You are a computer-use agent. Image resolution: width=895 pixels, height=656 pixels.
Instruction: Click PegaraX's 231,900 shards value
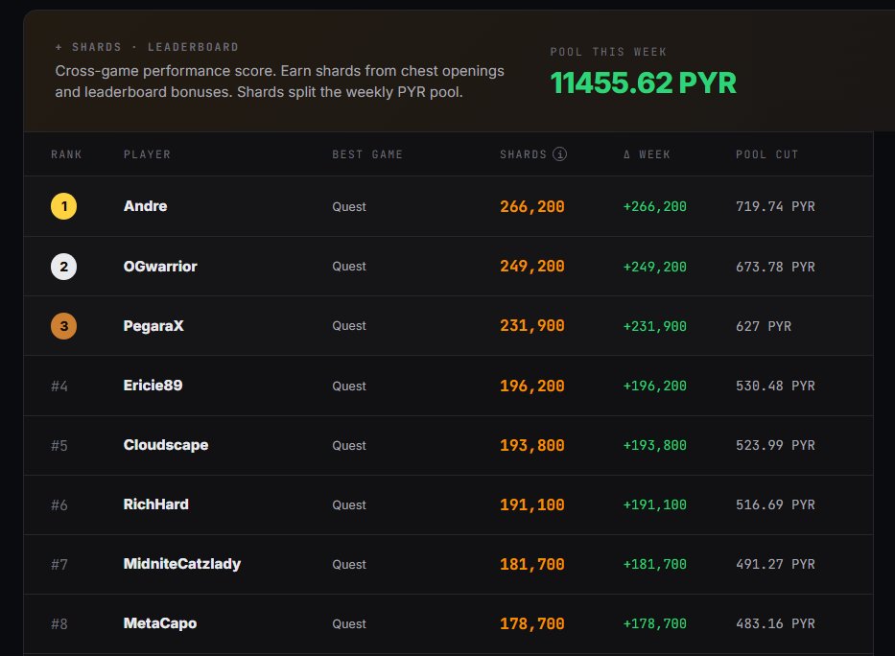532,326
